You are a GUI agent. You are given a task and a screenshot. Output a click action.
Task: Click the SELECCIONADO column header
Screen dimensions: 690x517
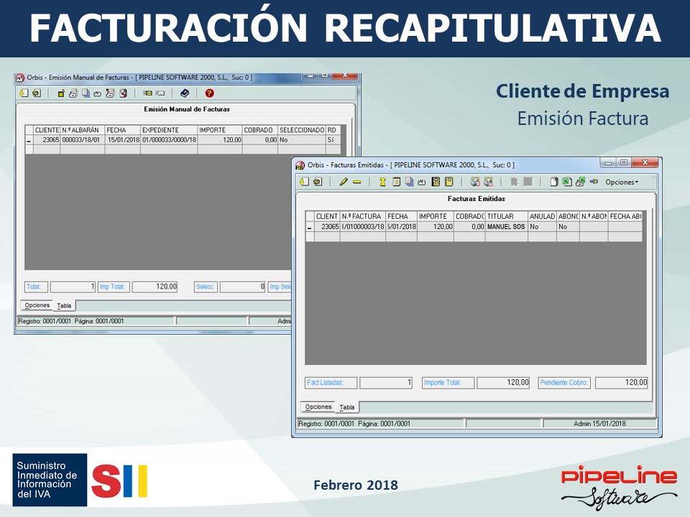(x=302, y=130)
